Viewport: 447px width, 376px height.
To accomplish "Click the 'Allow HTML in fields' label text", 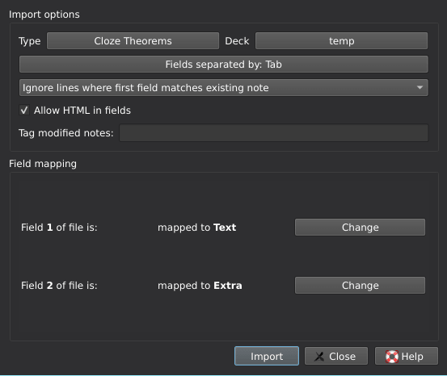I will coord(82,111).
